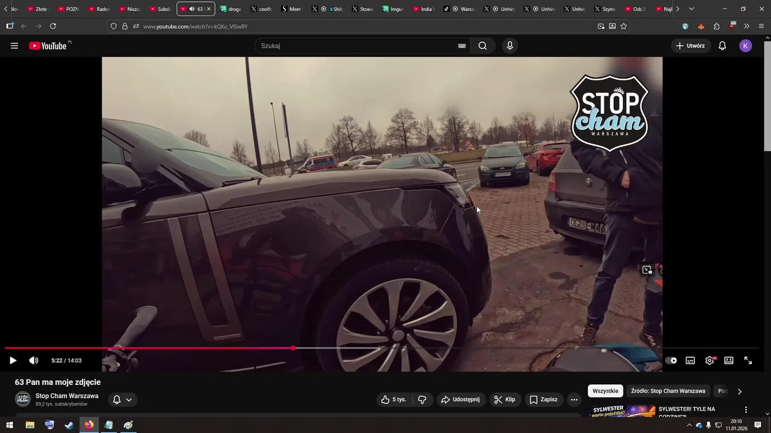The width and height of the screenshot is (771, 433).
Task: Open the shield tracking protection icon
Action: (x=113, y=26)
